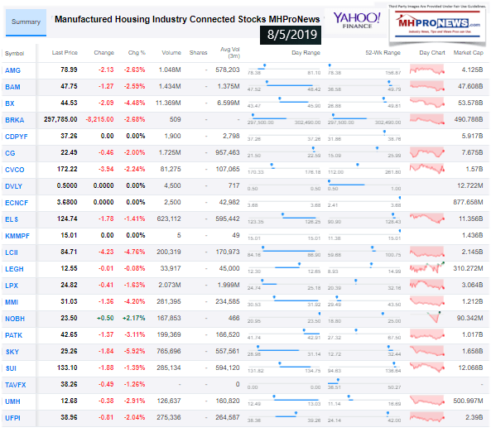Open the SKY day chart sparkline
Screen dimensions: 491x442
(x=427, y=351)
